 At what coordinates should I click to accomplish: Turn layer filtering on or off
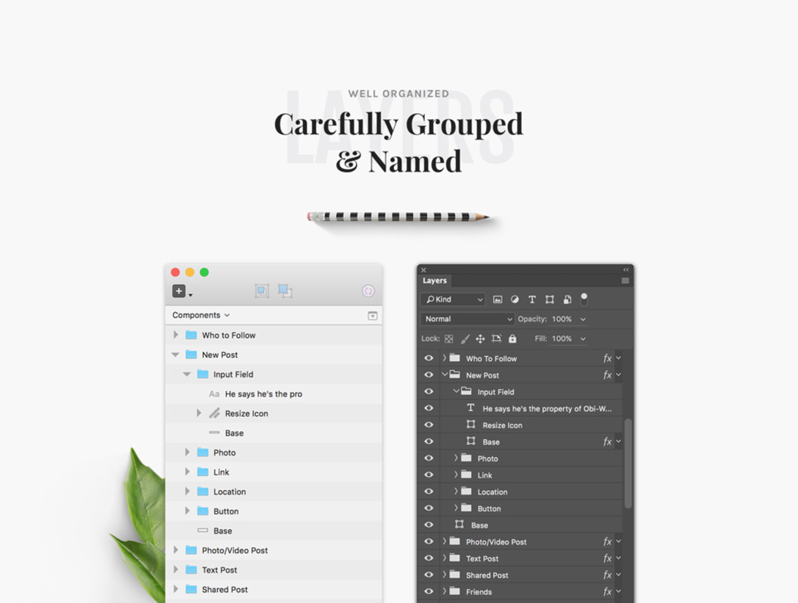584,299
